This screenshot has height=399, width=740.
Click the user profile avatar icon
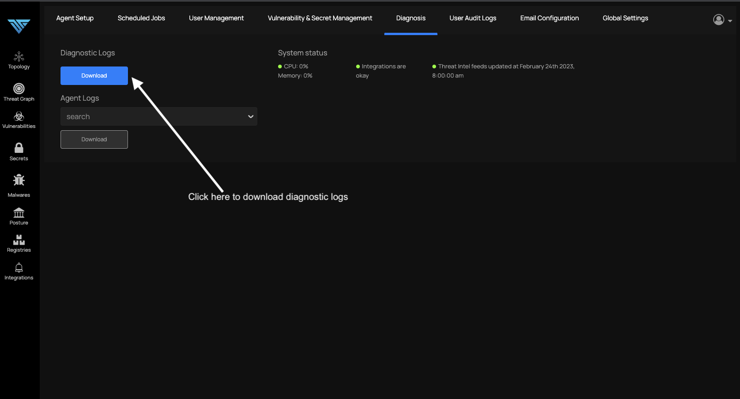[719, 19]
